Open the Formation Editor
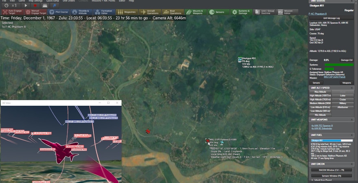This screenshot has height=183, width=358. pyautogui.click(x=104, y=12)
